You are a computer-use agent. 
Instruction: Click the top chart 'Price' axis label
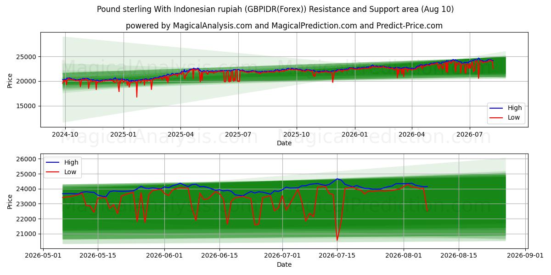tap(10, 80)
